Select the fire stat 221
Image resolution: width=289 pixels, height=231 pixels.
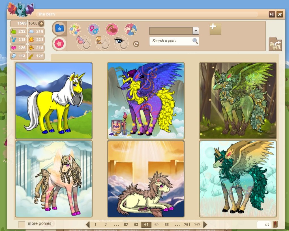pyautogui.click(x=36, y=40)
